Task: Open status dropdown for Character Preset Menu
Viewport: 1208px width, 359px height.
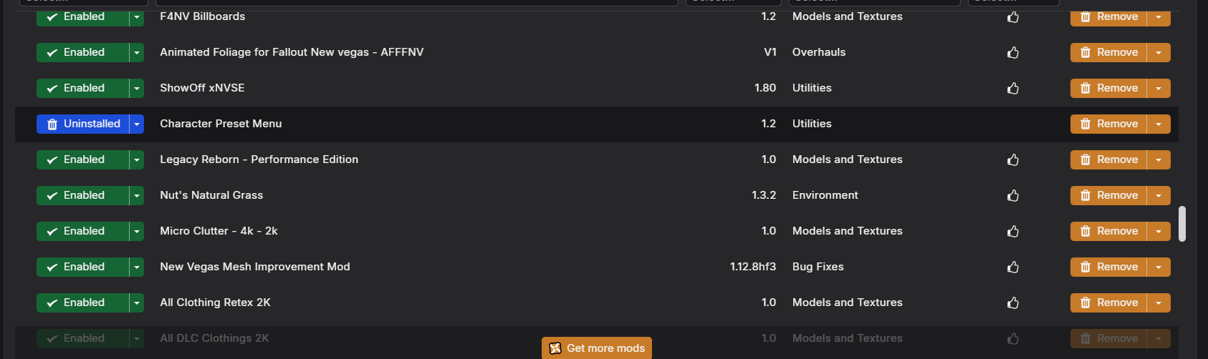Action: [137, 124]
